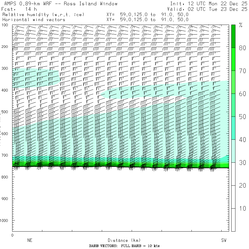This screenshot has width=249, height=249.
Task: Click the 'Fcst: 14 h' forecast label
Action: (19, 9)
